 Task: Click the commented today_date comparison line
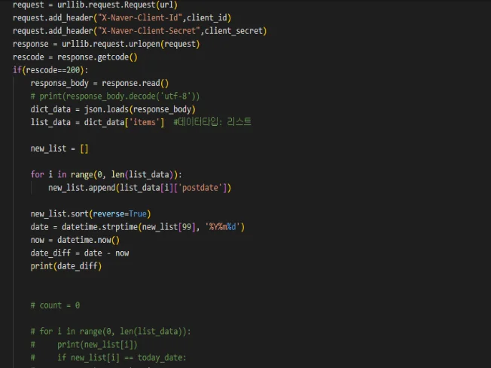[x=108, y=357]
